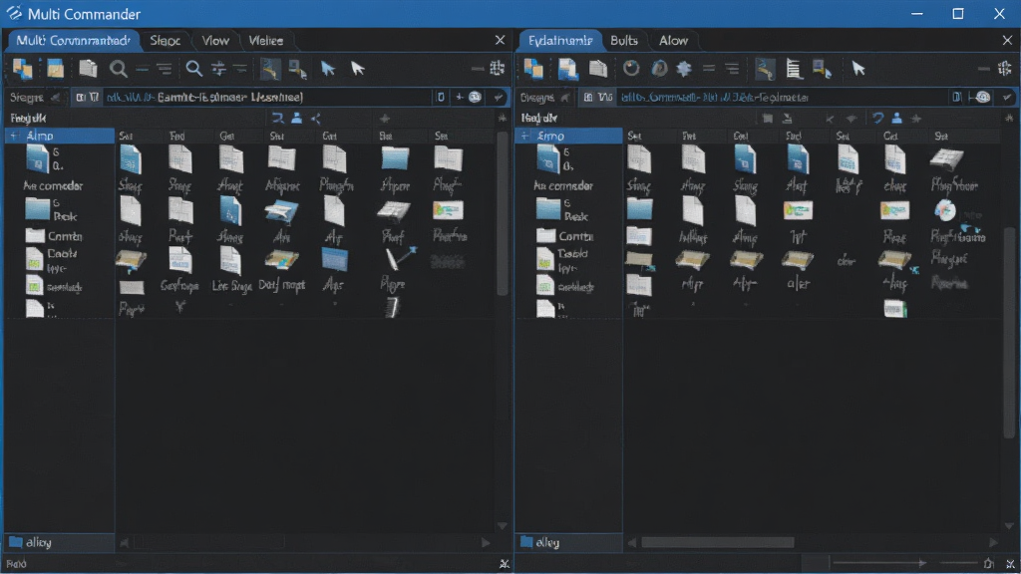Screen dimensions: 1021x574
Task: Click the gear burst icon in right pane toolbar
Action: (x=684, y=69)
